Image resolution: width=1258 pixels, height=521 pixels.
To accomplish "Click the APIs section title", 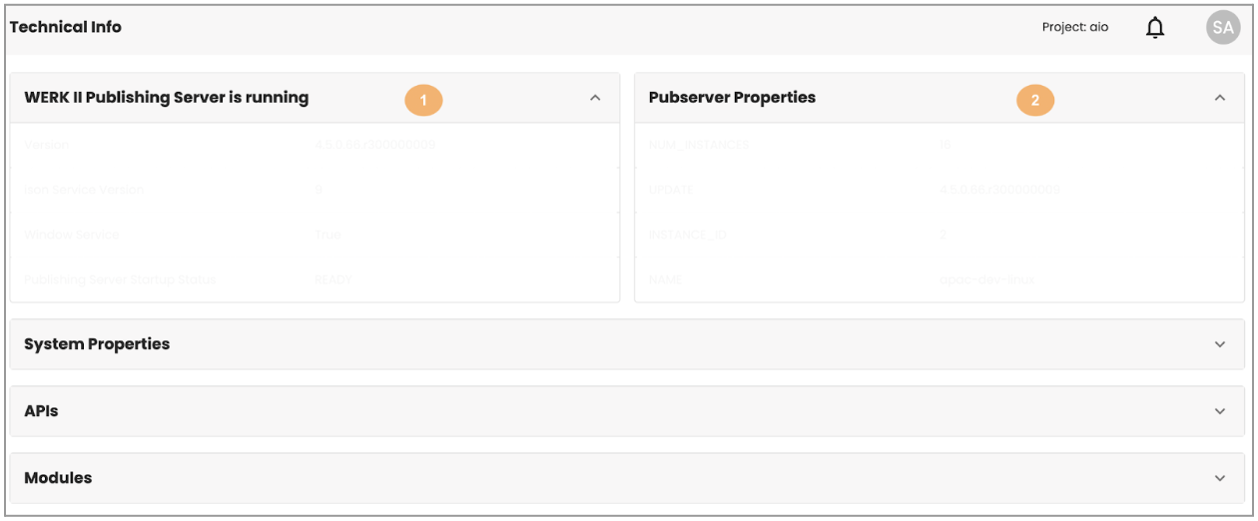I will point(41,411).
